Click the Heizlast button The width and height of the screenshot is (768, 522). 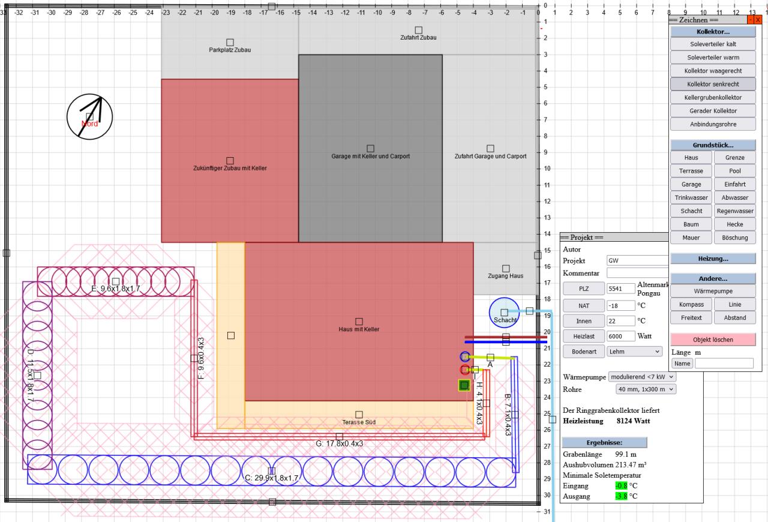click(x=584, y=336)
